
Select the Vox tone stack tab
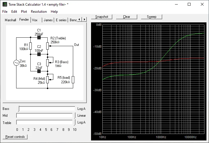tap(35, 20)
